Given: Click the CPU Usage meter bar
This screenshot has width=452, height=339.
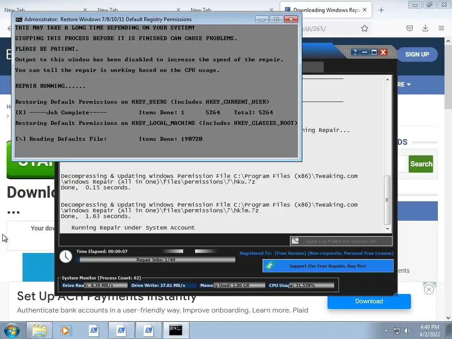Looking at the screenshot, I should (x=301, y=286).
